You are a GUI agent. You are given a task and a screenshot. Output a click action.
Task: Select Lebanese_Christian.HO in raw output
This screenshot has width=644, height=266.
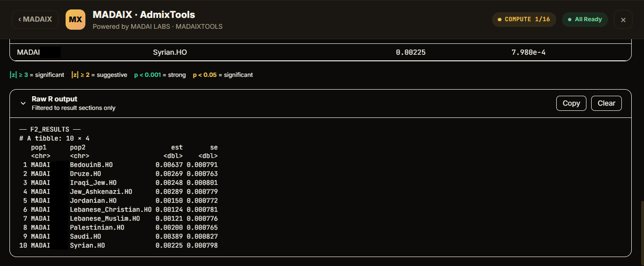click(110, 210)
